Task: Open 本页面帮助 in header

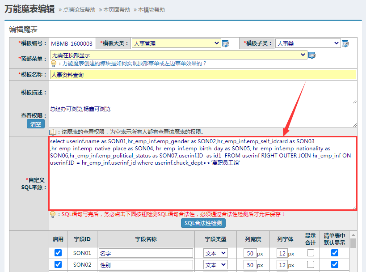Action: (117, 10)
